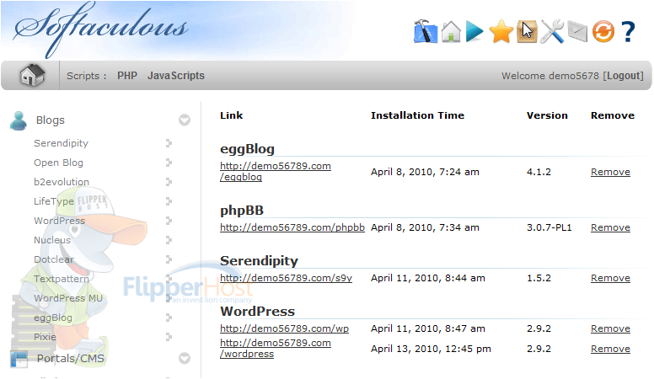Viewport: 654px width, 379px height.
Task: Open WordPress in the sidebar list
Action: (x=59, y=221)
